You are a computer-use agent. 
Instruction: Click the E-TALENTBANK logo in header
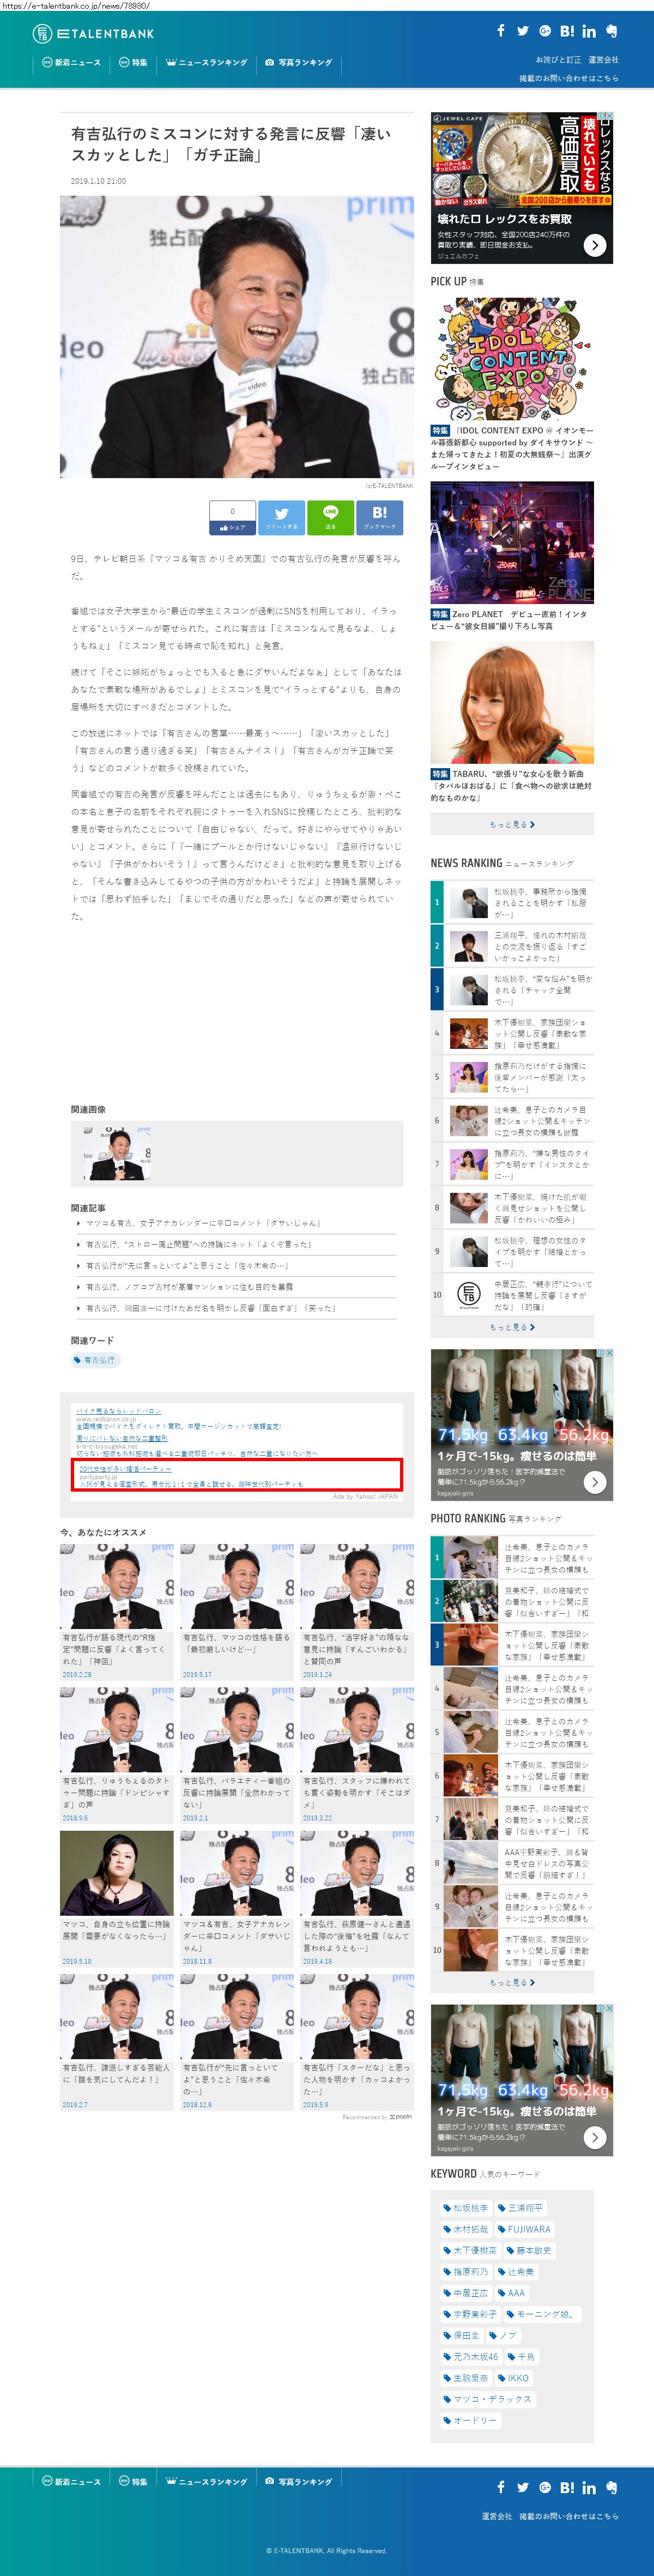94,33
